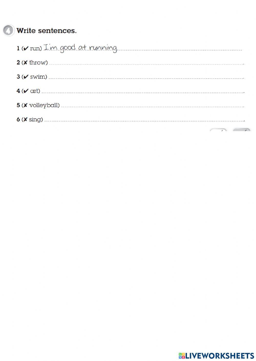Click the word "throw" in item 2
Image resolution: width=256 pixels, height=361 pixels.
click(x=38, y=63)
